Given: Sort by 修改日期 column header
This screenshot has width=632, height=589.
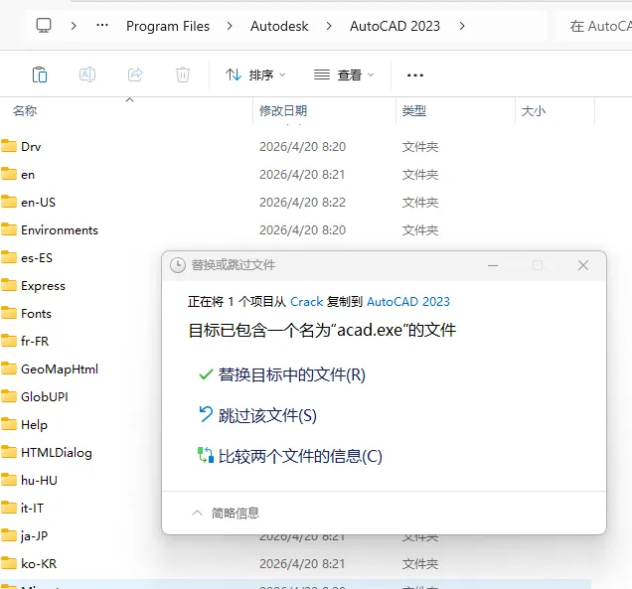Looking at the screenshot, I should tap(283, 111).
